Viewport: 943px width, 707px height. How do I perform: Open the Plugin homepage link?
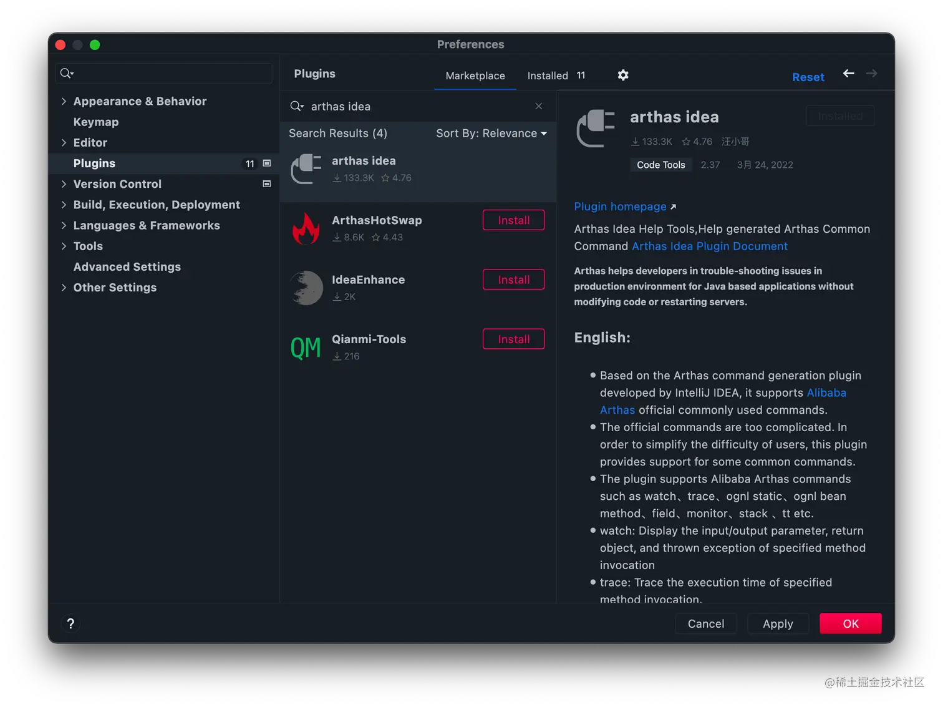point(620,207)
